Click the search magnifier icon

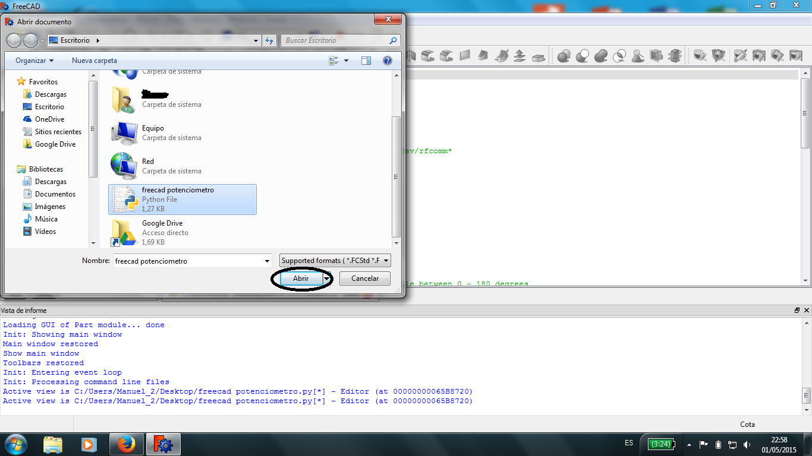[393, 40]
